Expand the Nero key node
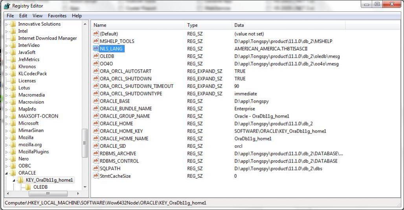 tap(7, 159)
